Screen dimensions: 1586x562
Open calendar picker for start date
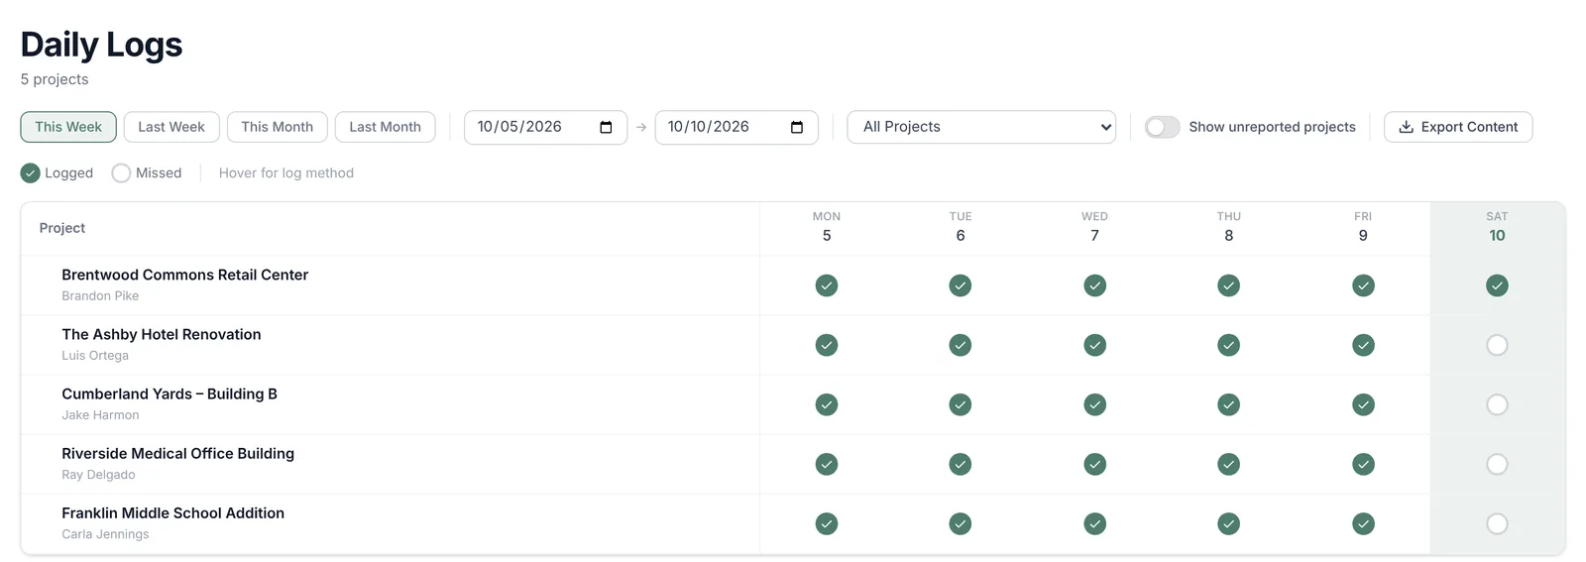(607, 127)
